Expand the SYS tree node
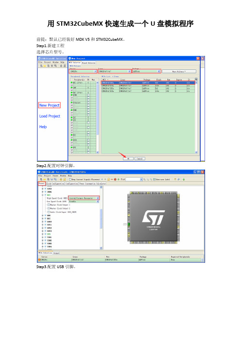The width and height of the screenshot is (241, 341). pyautogui.click(x=42, y=234)
